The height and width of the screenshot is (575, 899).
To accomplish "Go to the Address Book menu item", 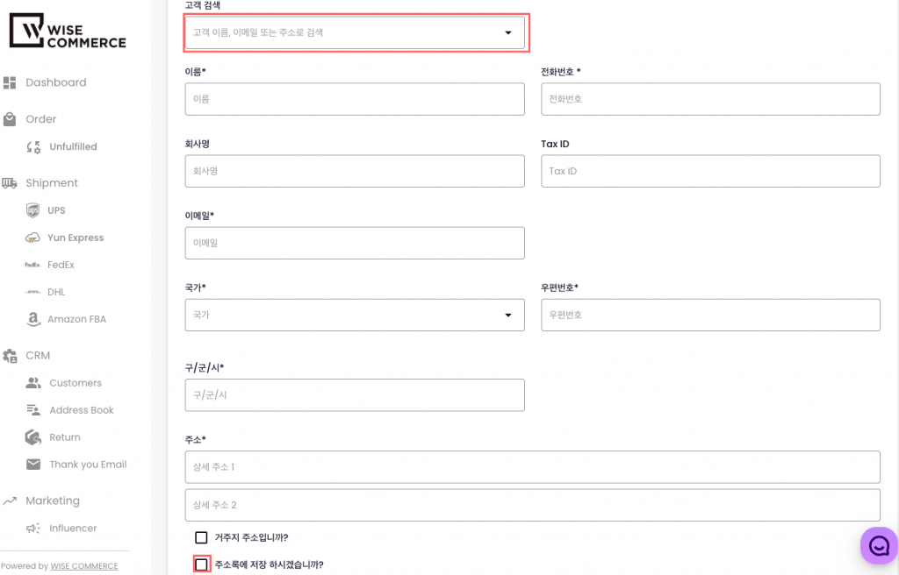I will [x=81, y=410].
